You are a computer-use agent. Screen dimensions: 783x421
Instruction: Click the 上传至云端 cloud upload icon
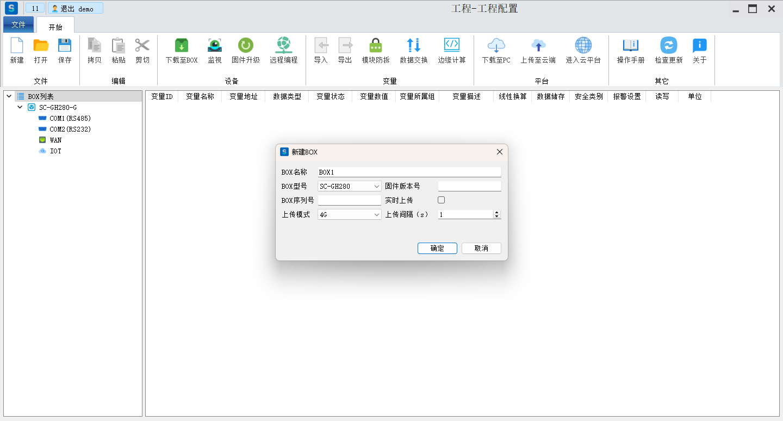click(538, 46)
